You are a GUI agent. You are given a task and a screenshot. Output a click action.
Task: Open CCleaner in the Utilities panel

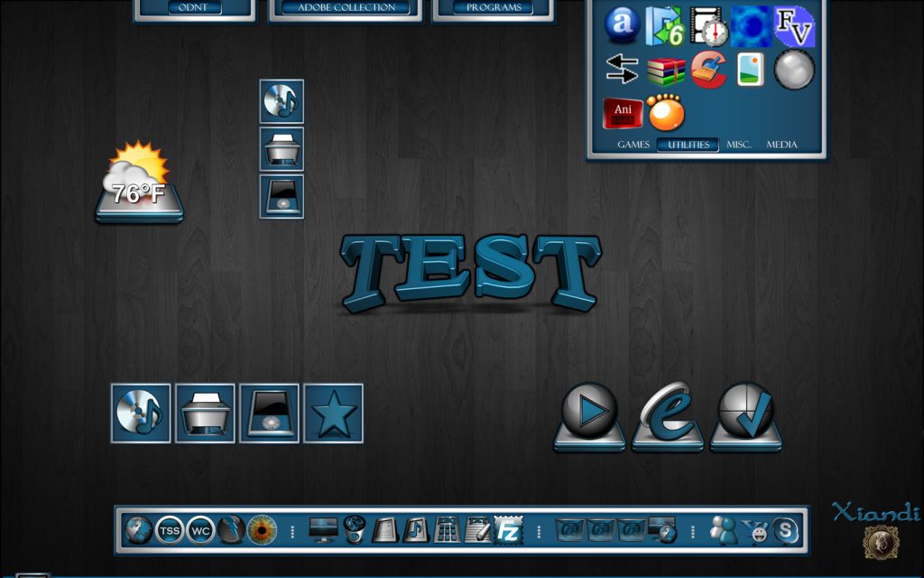(x=708, y=70)
